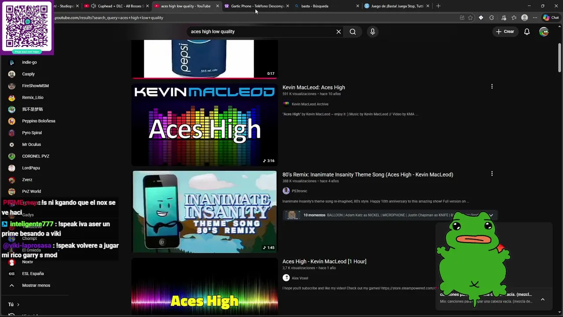Open three-dot menu for Kevin MacLeod: Aces High
Image resolution: width=563 pixels, height=317 pixels.
click(492, 87)
